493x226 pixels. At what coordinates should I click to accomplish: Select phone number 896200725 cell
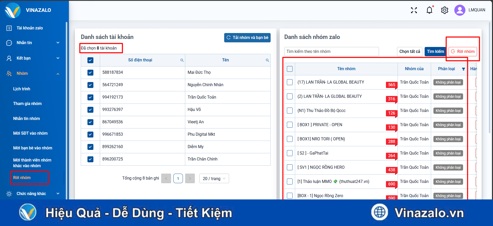[x=142, y=159]
